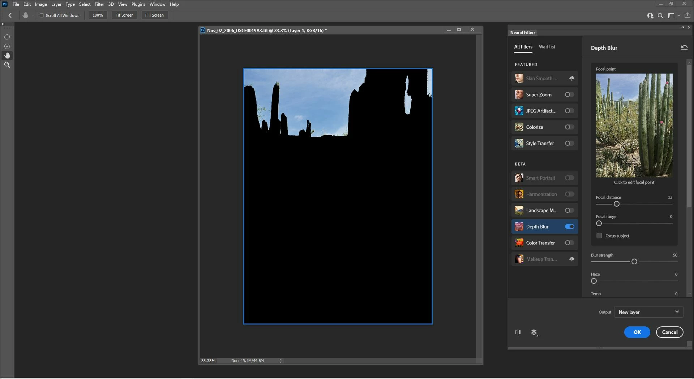Click the layer preview stack icon

(x=534, y=332)
